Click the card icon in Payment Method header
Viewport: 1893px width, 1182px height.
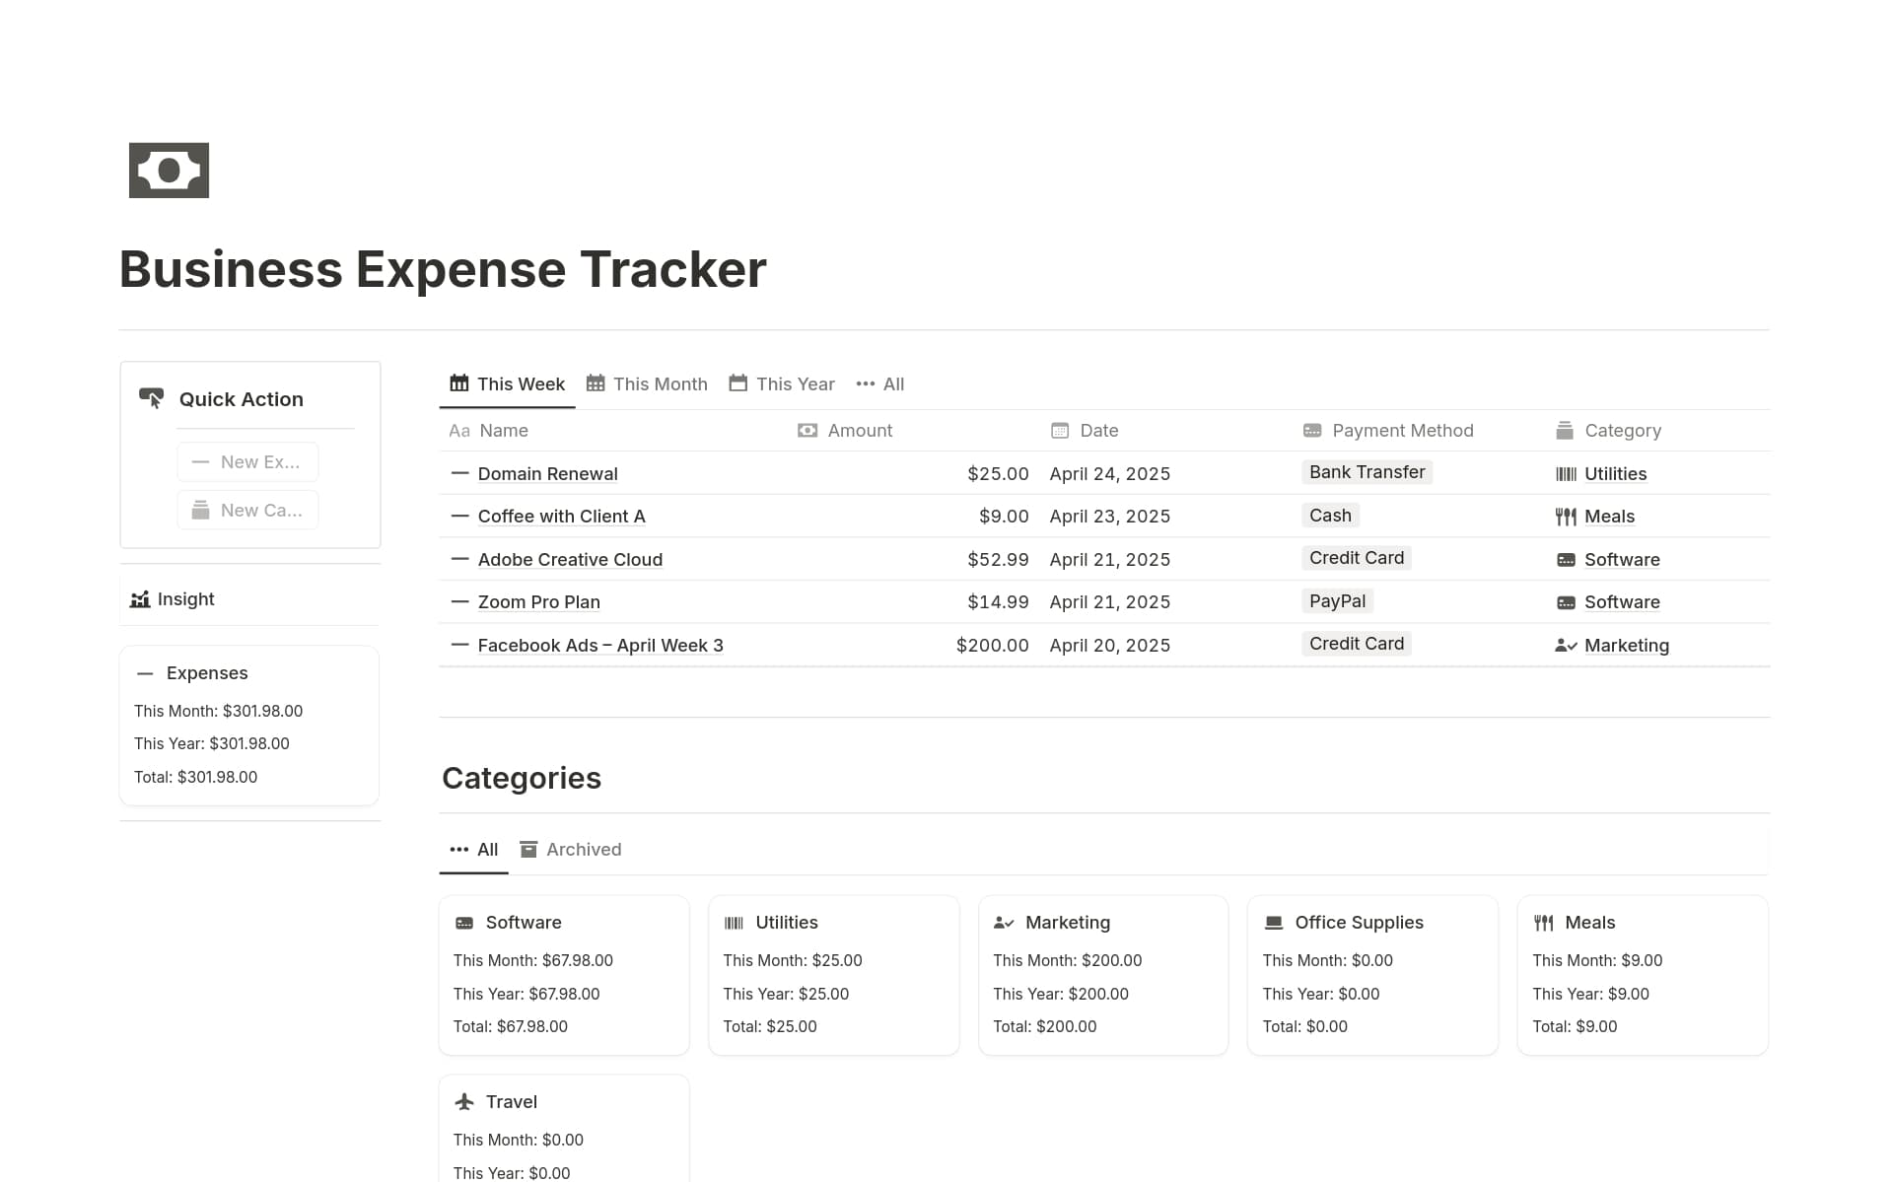point(1312,430)
